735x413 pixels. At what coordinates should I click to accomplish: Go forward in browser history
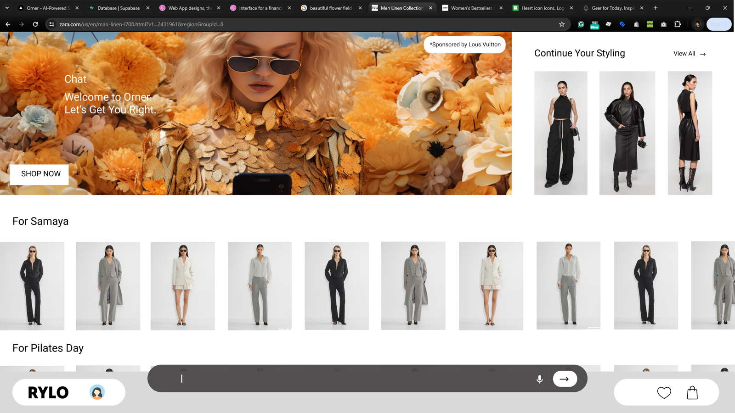[22, 24]
